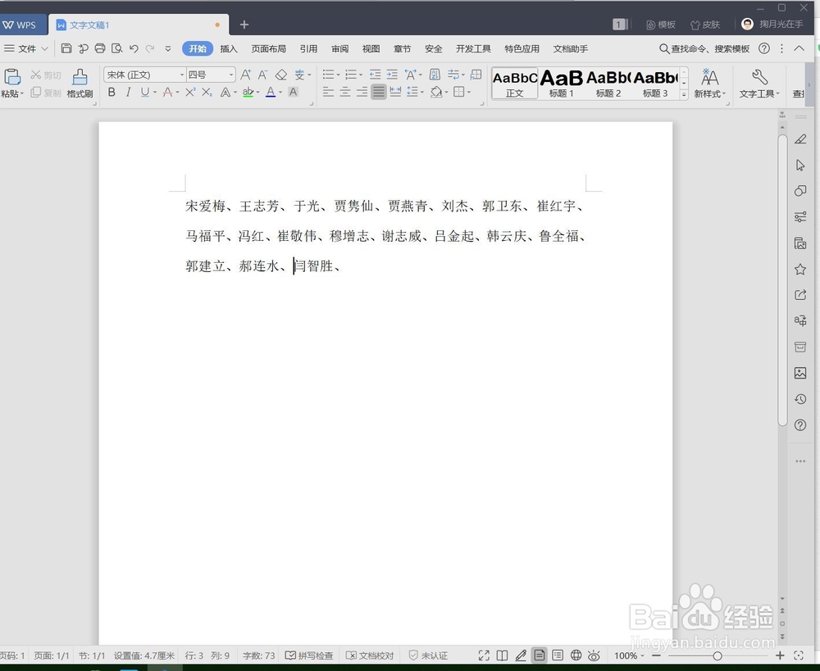Click the 文档校对 button in status bar
The image size is (820, 671).
(370, 655)
